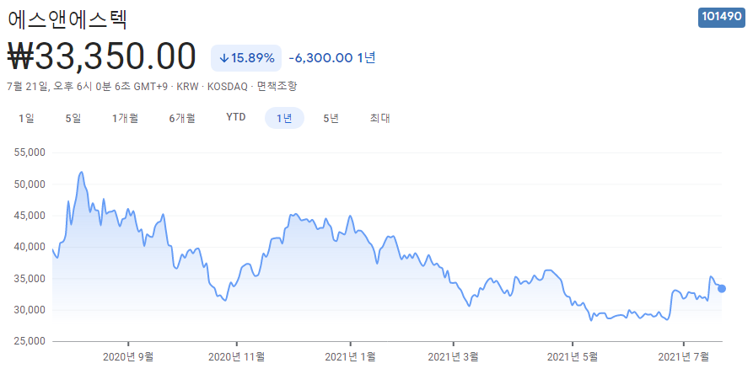Click the 101490 ticker code badge
Viewport: 753px width, 374px height.
point(721,17)
